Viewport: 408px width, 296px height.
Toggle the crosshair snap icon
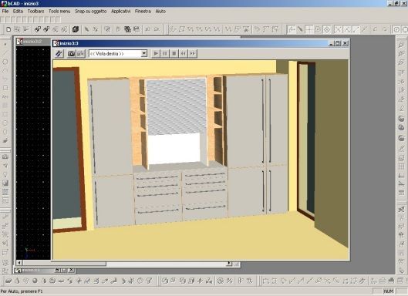coord(309,29)
